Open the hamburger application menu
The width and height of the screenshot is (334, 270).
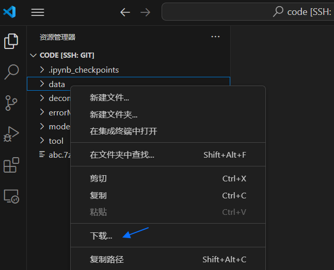tap(38, 12)
